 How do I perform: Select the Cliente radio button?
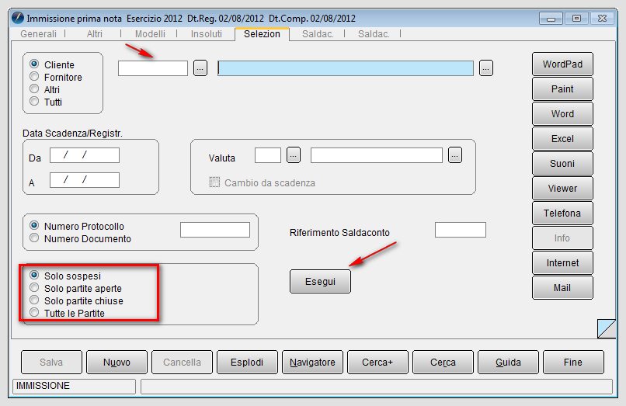point(34,64)
